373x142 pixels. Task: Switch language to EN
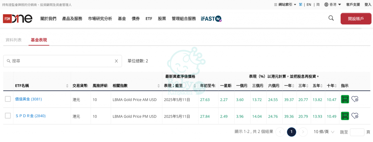309,4
